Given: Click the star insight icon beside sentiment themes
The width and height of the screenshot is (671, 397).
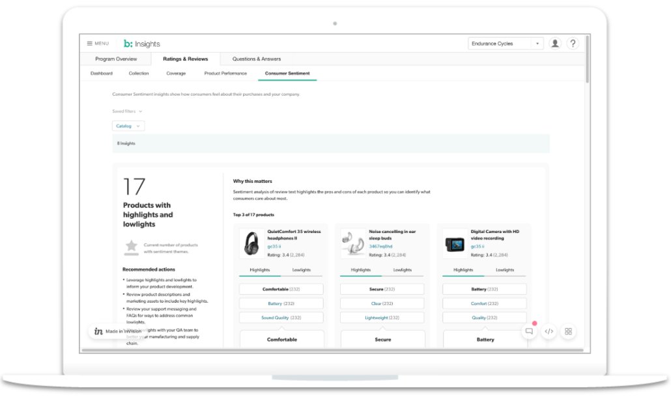Looking at the screenshot, I should click(131, 247).
